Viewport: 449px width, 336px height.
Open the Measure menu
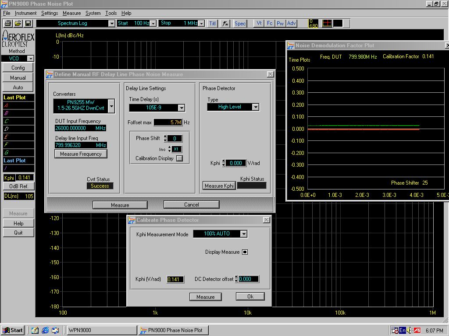click(71, 13)
